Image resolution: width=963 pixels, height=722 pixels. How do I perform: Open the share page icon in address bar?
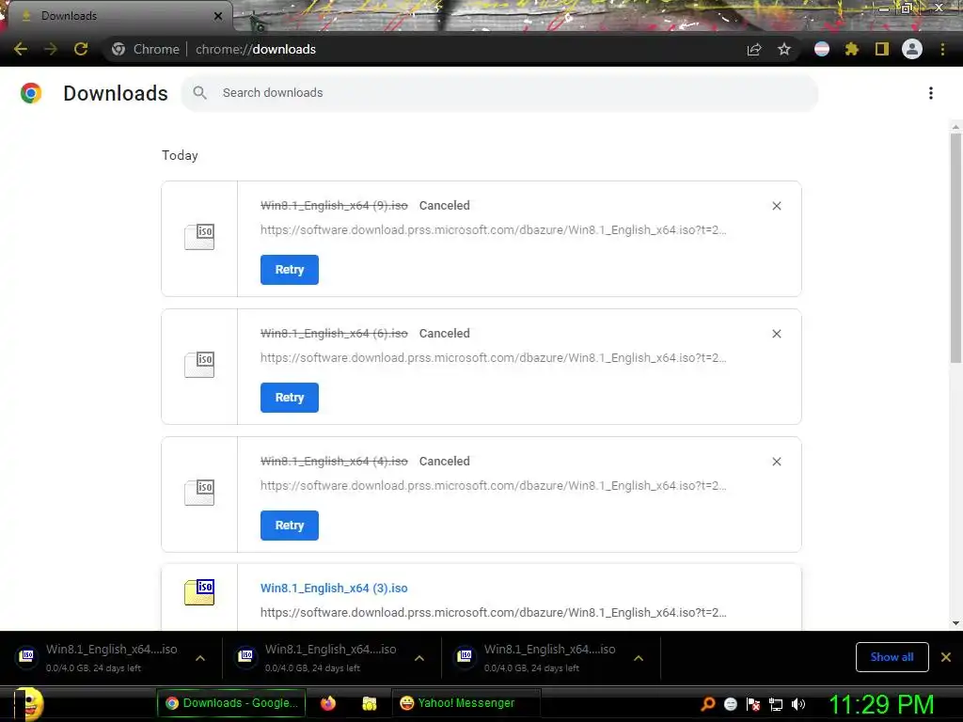(x=754, y=50)
